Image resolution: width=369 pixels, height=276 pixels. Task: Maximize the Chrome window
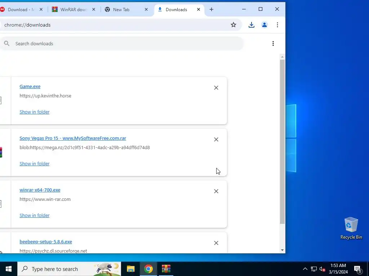(261, 9)
